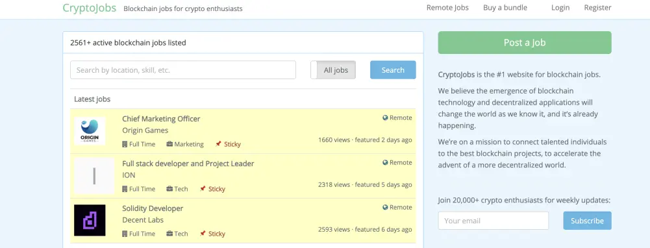The width and height of the screenshot is (650, 248).
Task: Click the Latest jobs heading
Action: 92,99
